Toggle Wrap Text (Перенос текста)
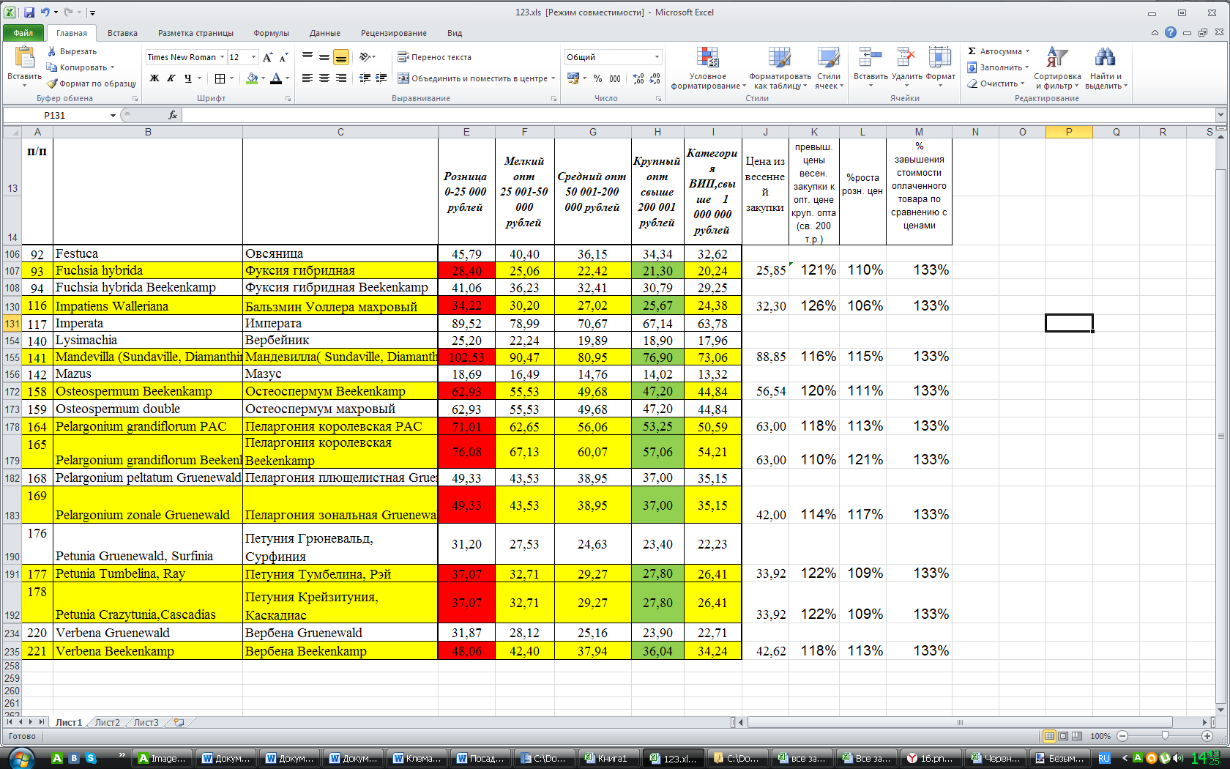This screenshot has width=1230, height=769. coord(434,57)
